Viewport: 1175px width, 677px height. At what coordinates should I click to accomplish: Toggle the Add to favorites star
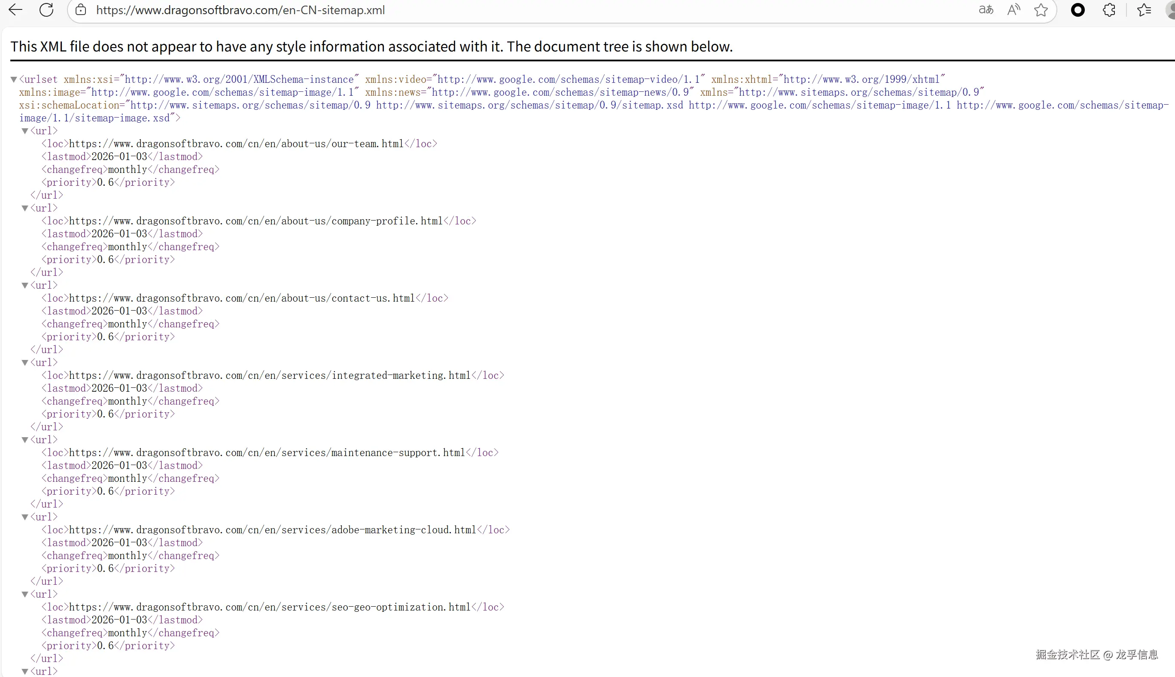[x=1041, y=10]
